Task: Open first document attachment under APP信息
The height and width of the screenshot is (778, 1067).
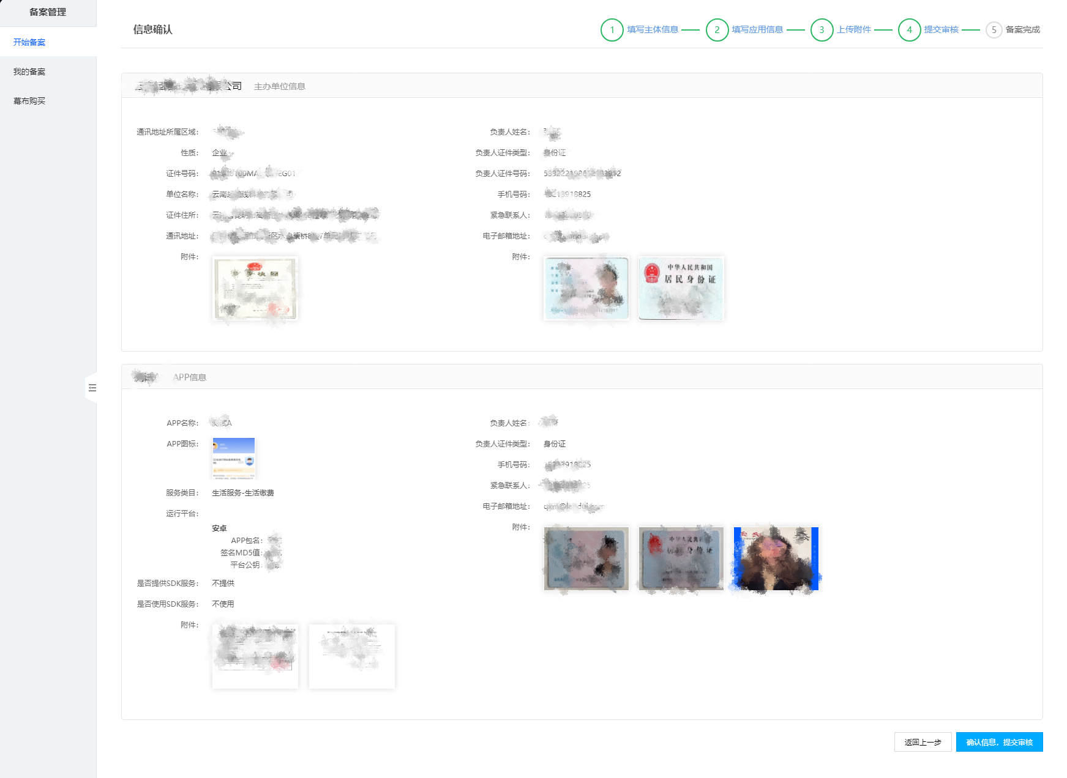Action: [x=255, y=656]
